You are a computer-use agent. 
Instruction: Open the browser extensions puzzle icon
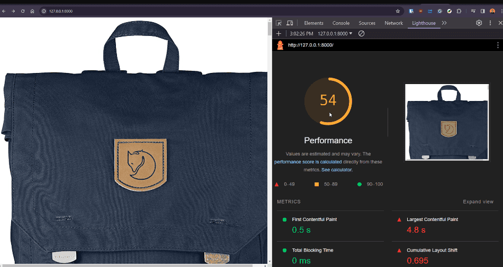459,11
